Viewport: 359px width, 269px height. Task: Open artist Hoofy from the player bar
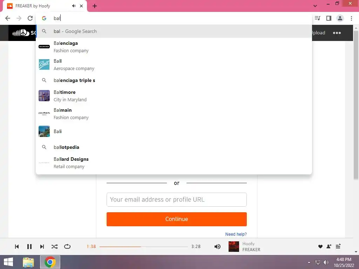point(249,244)
